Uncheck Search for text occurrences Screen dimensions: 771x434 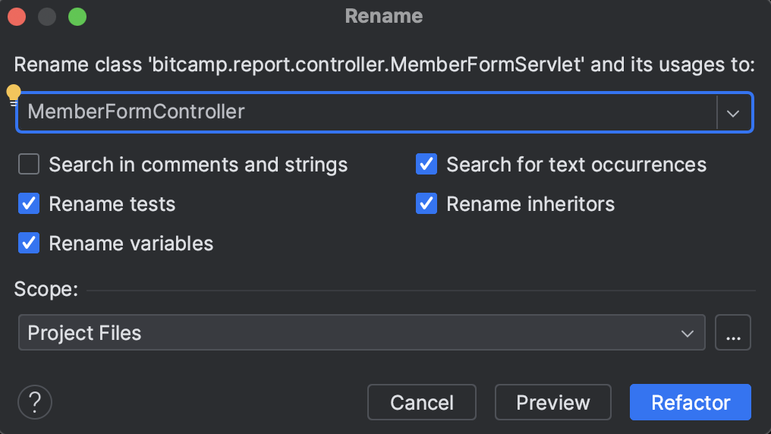point(426,165)
